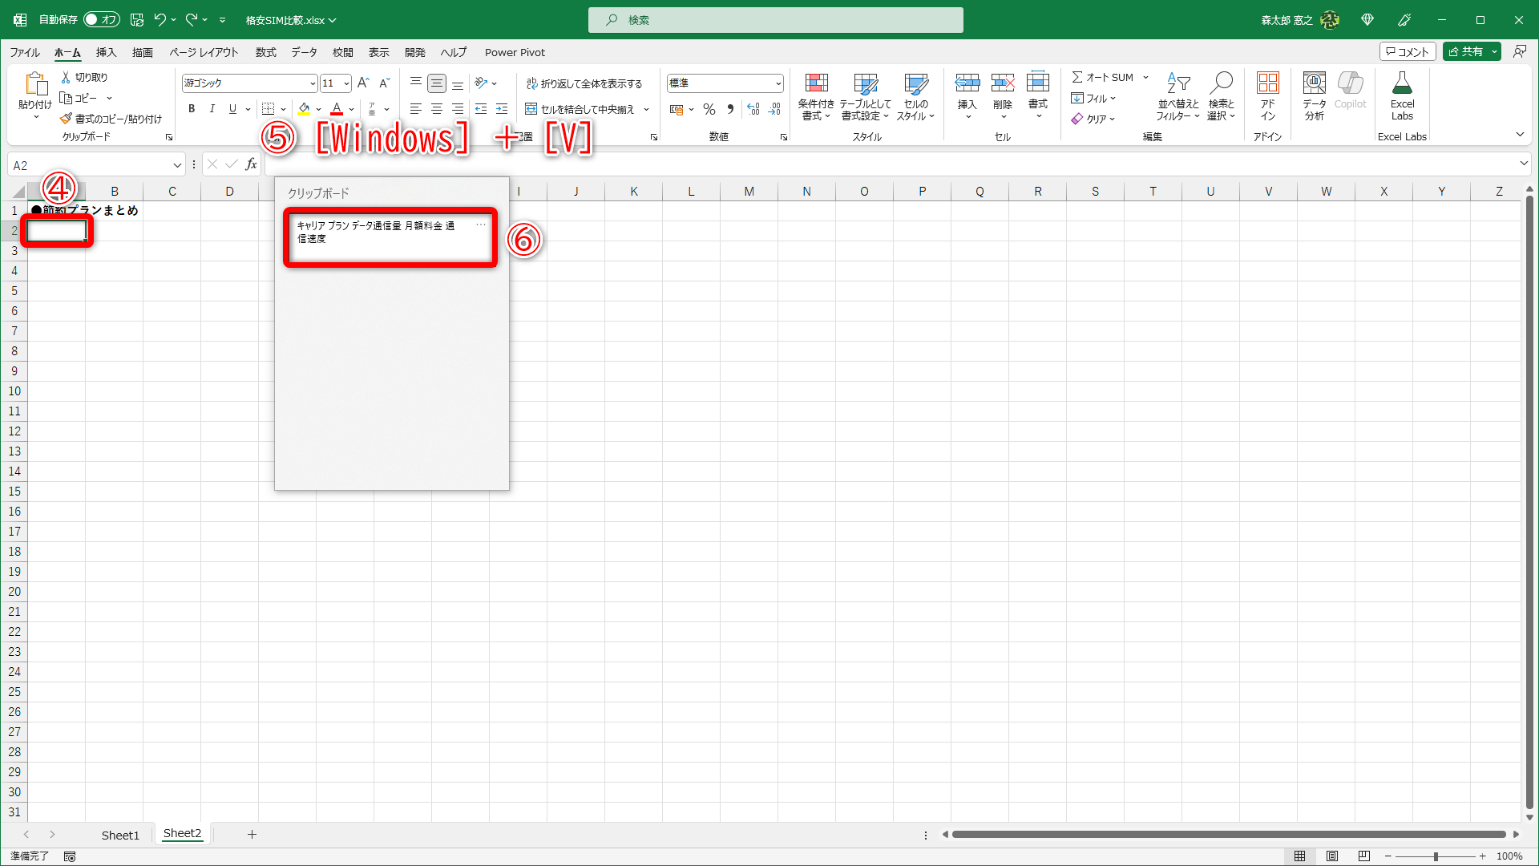Enable wrap text (折り返して全体を表示)
The image size is (1539, 866).
click(585, 83)
